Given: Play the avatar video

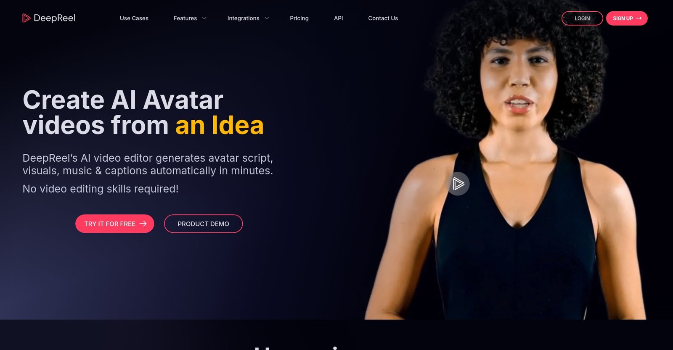Looking at the screenshot, I should click(x=458, y=184).
